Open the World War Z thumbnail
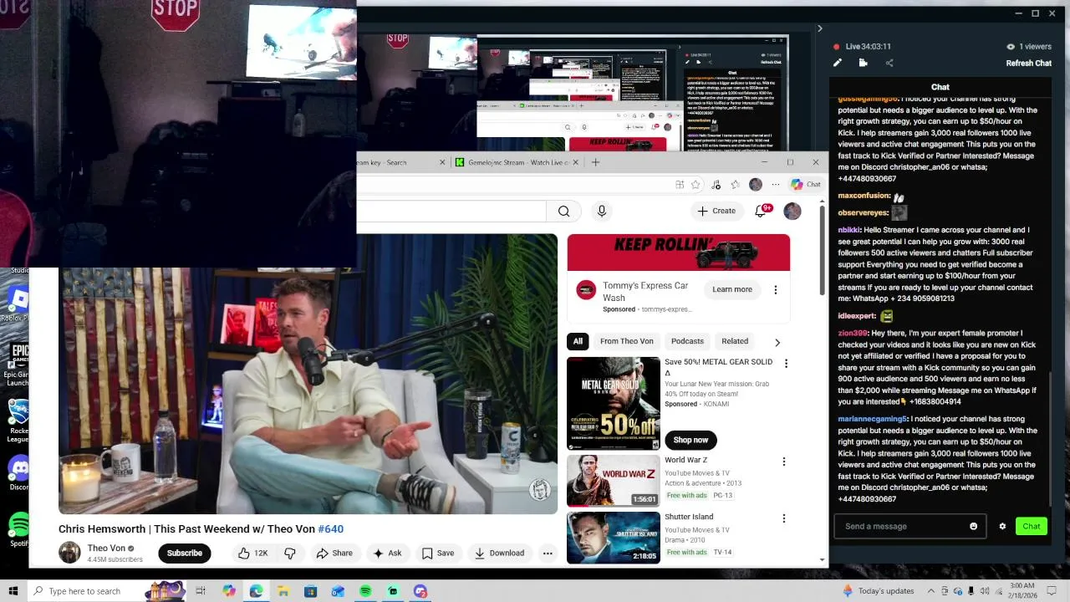 tap(614, 481)
